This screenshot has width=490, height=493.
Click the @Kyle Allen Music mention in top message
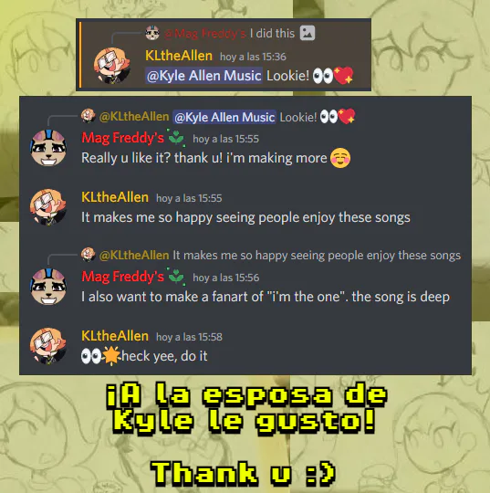[203, 76]
